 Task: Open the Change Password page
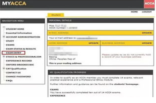tap(18, 77)
